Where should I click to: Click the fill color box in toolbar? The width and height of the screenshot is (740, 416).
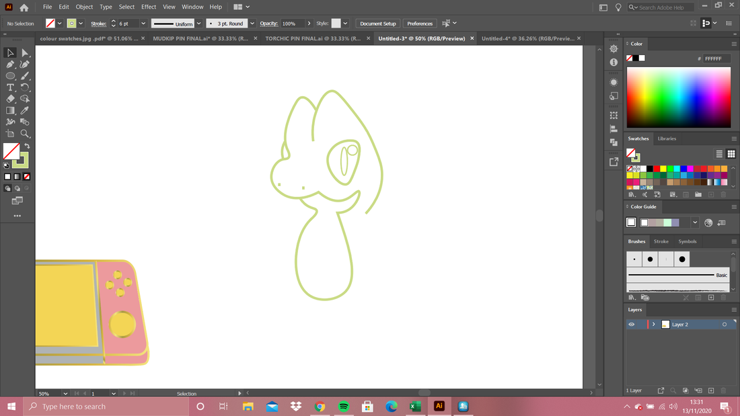coord(11,152)
